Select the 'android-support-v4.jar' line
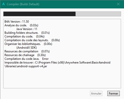The image size is (124, 99). pyautogui.click(x=26, y=66)
